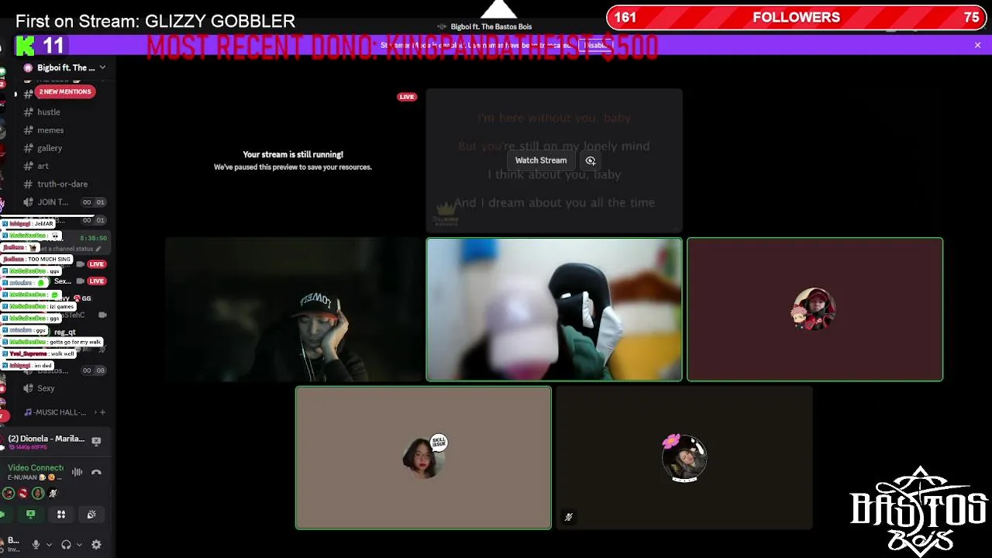This screenshot has height=558, width=992.
Task: Open the headphone output options arrow
Action: click(79, 545)
